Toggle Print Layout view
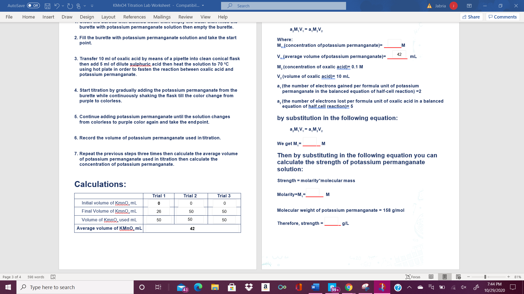Screen dimensions: 524x294 point(445,277)
